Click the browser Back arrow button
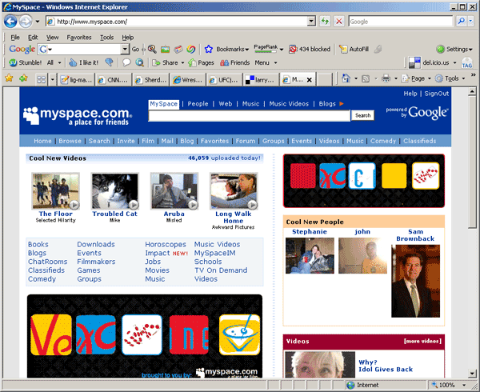 [x=10, y=22]
